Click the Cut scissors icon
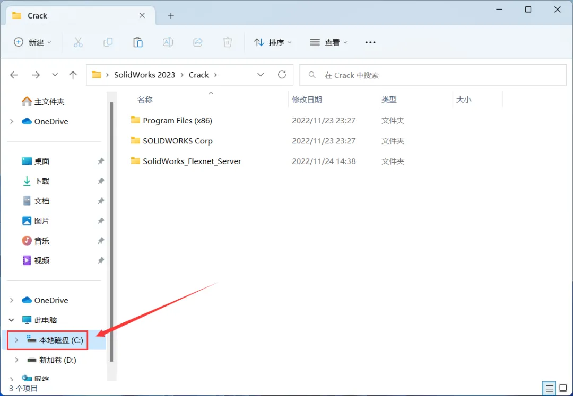The image size is (573, 396). pyautogui.click(x=78, y=42)
